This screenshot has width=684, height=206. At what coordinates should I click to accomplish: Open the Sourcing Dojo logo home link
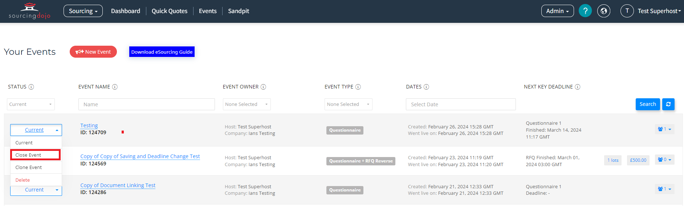pos(30,11)
